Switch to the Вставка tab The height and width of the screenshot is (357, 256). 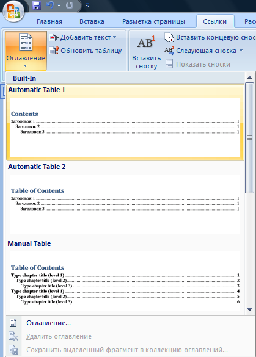(92, 21)
